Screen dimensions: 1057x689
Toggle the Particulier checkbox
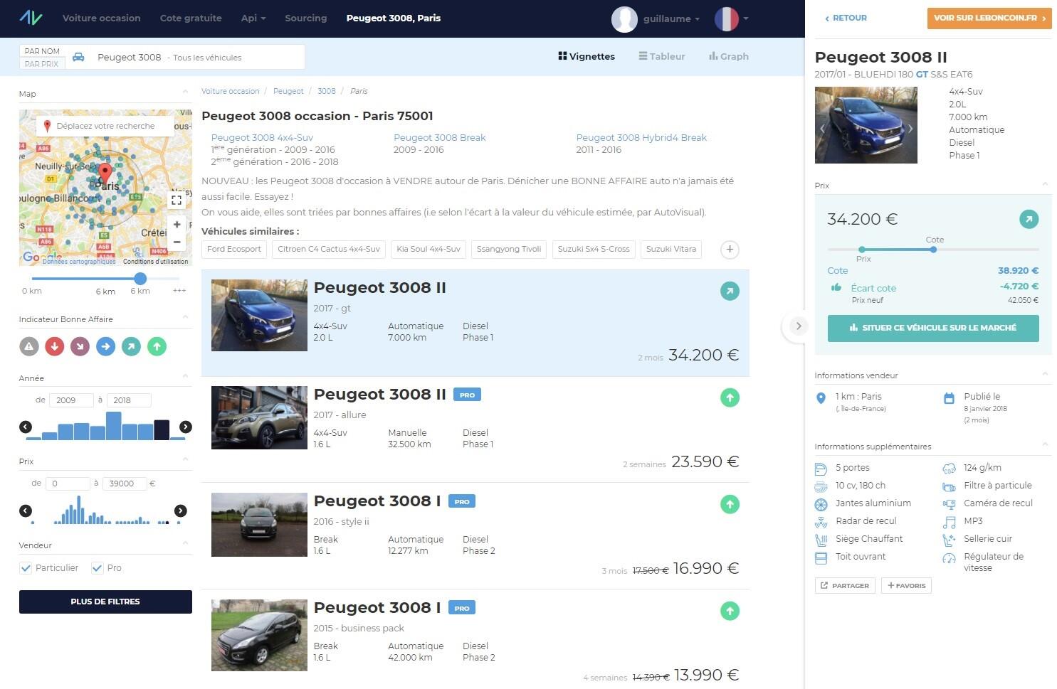click(x=26, y=567)
